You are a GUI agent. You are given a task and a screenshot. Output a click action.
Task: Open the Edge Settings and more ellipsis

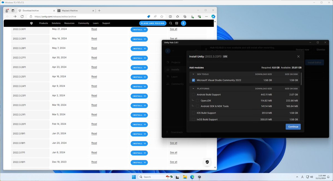pos(206,17)
